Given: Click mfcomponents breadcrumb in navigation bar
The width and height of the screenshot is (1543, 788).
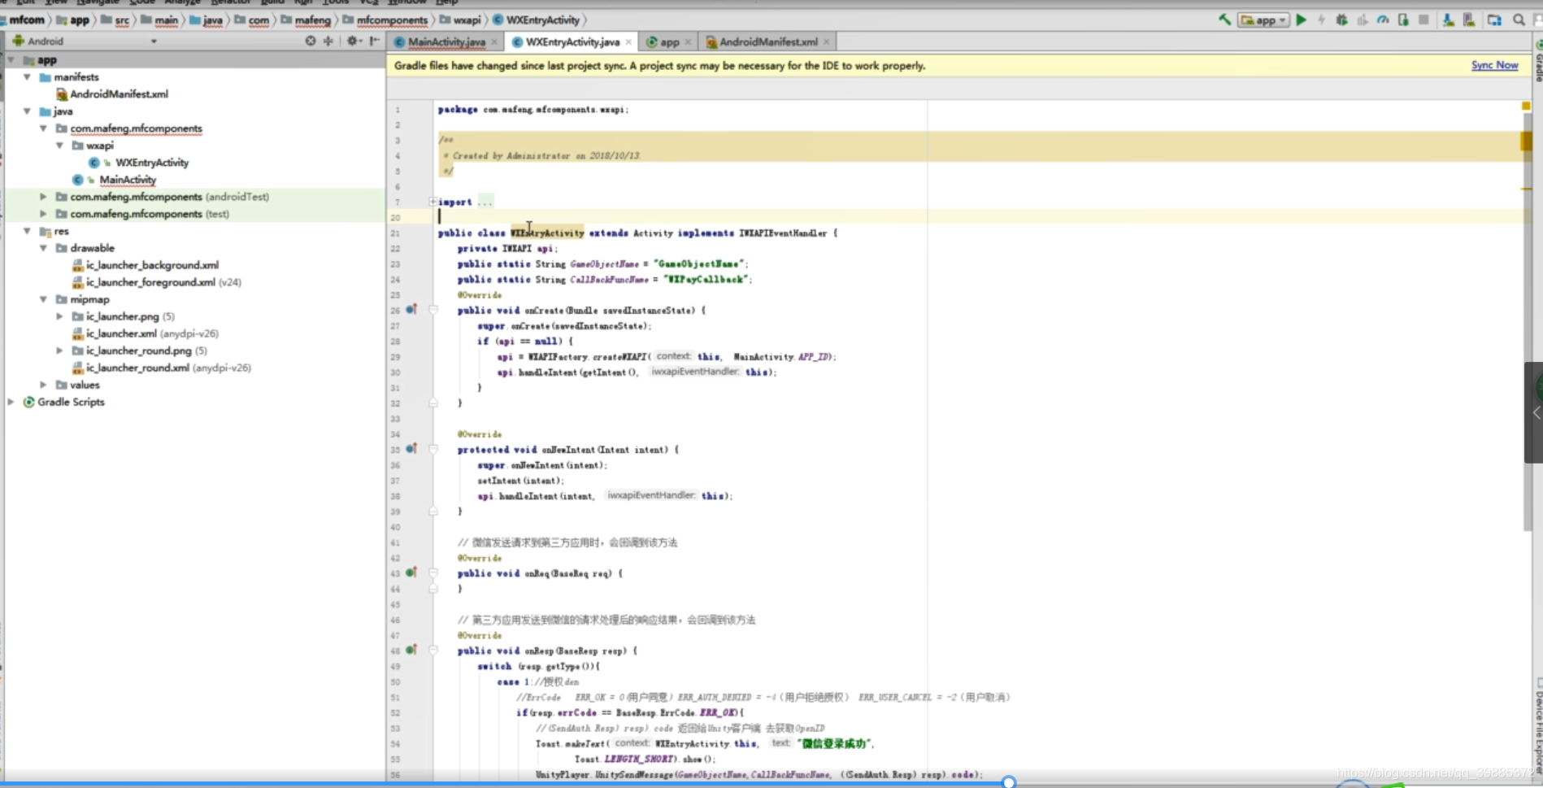Looking at the screenshot, I should 392,20.
